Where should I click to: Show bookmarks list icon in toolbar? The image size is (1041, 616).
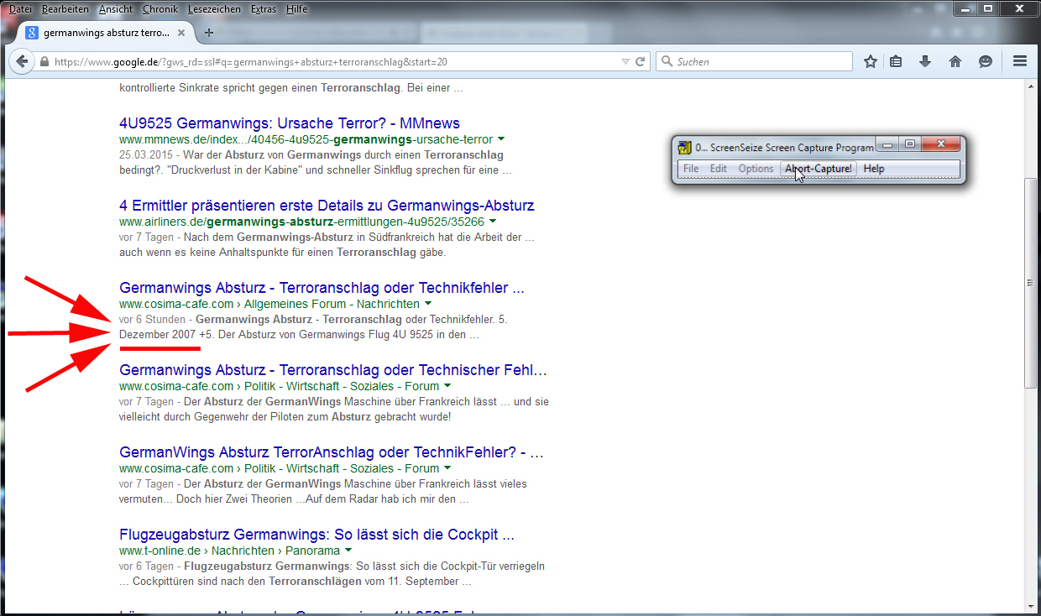coord(896,62)
